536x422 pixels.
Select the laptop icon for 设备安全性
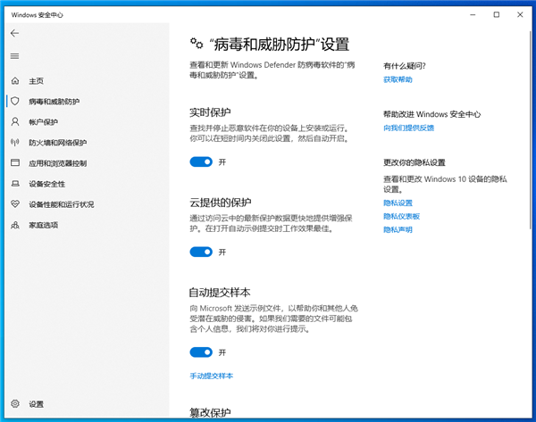coord(15,184)
